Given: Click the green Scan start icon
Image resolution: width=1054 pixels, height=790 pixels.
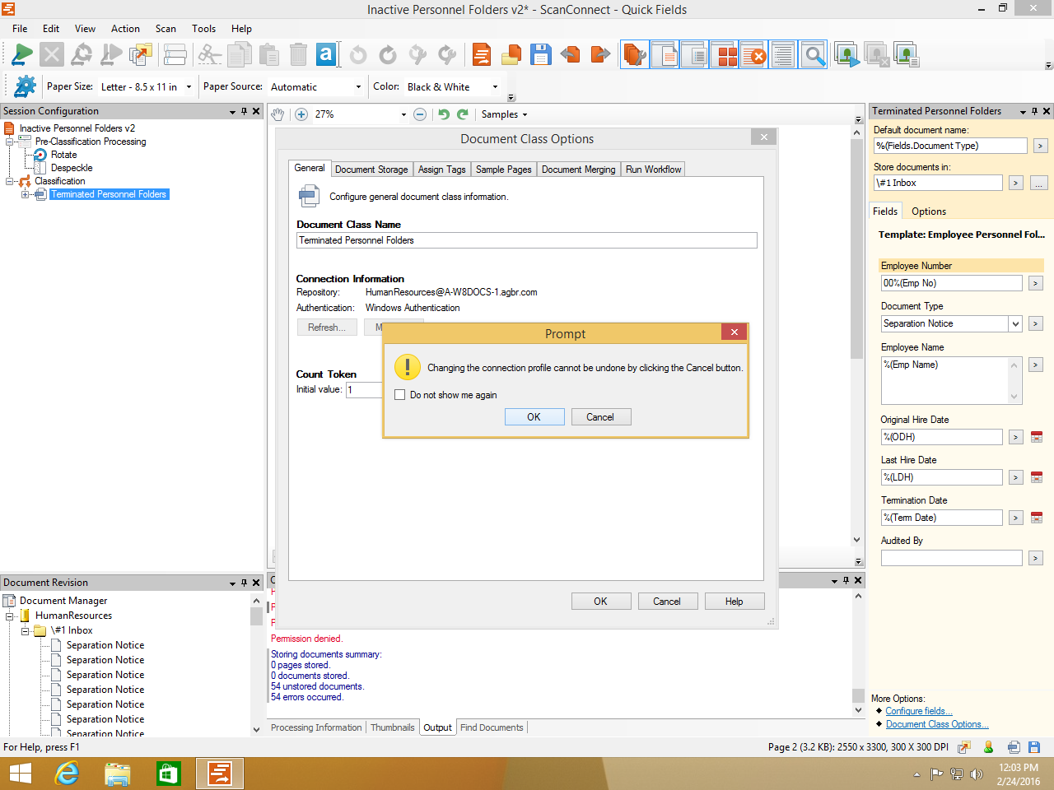Looking at the screenshot, I should [22, 55].
